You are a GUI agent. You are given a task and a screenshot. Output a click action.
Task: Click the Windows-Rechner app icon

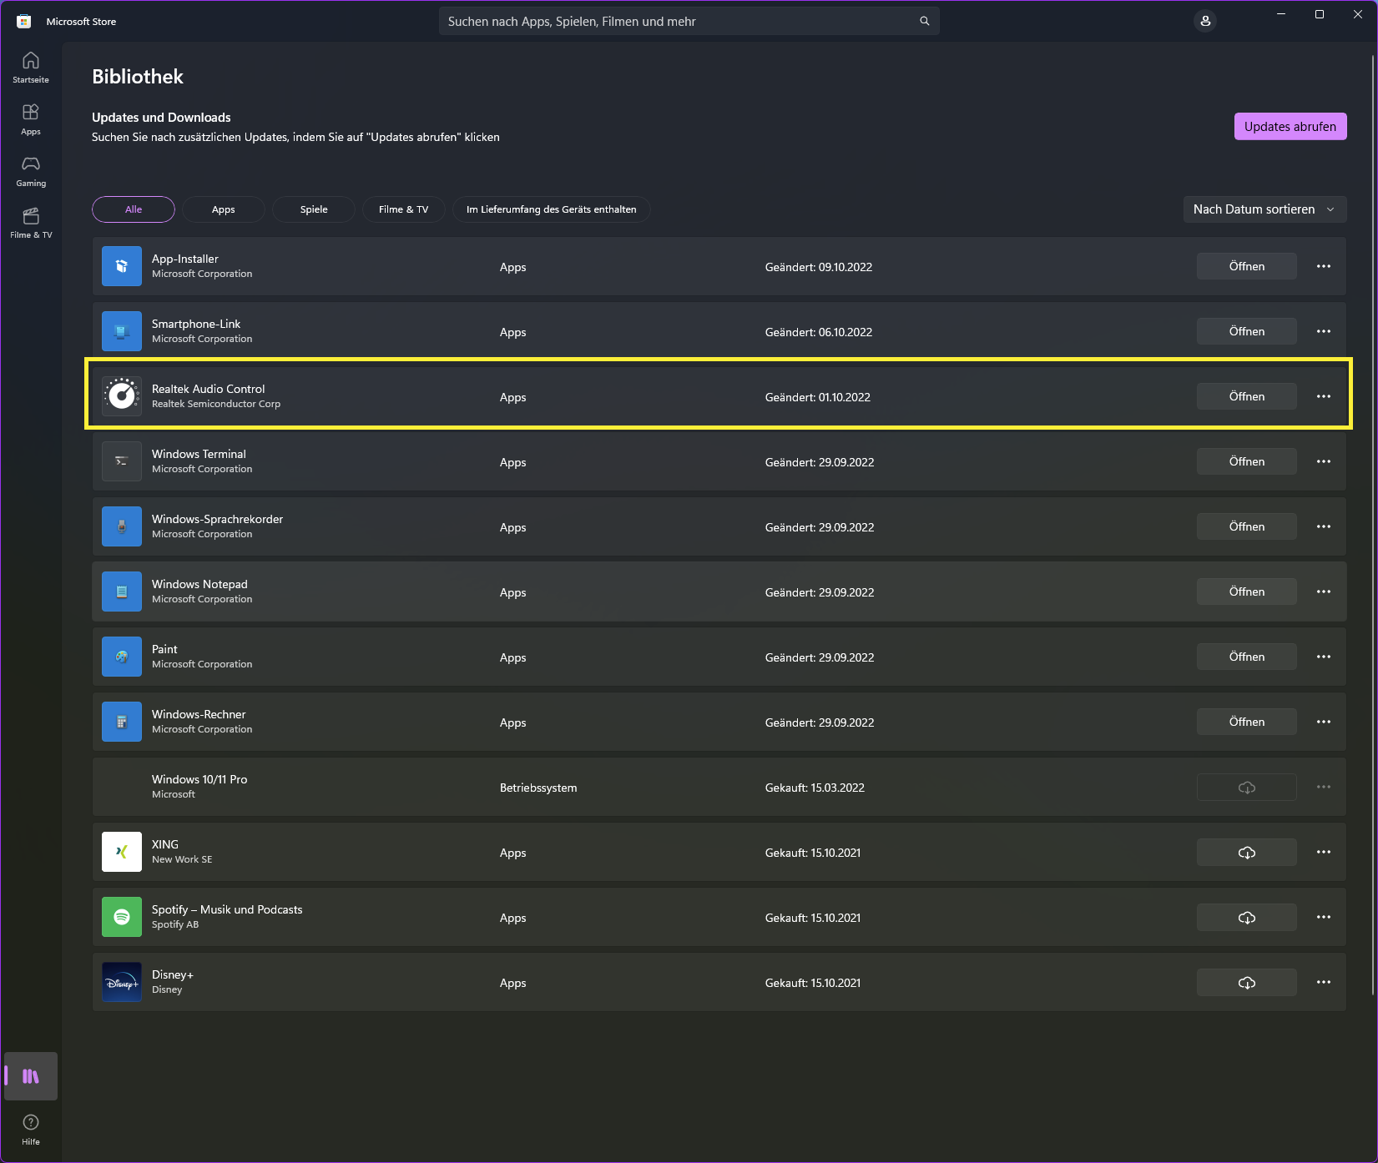click(x=122, y=722)
